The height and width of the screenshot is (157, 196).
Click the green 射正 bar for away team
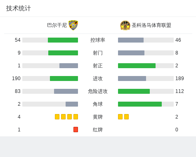pyautogui.click(x=137, y=66)
